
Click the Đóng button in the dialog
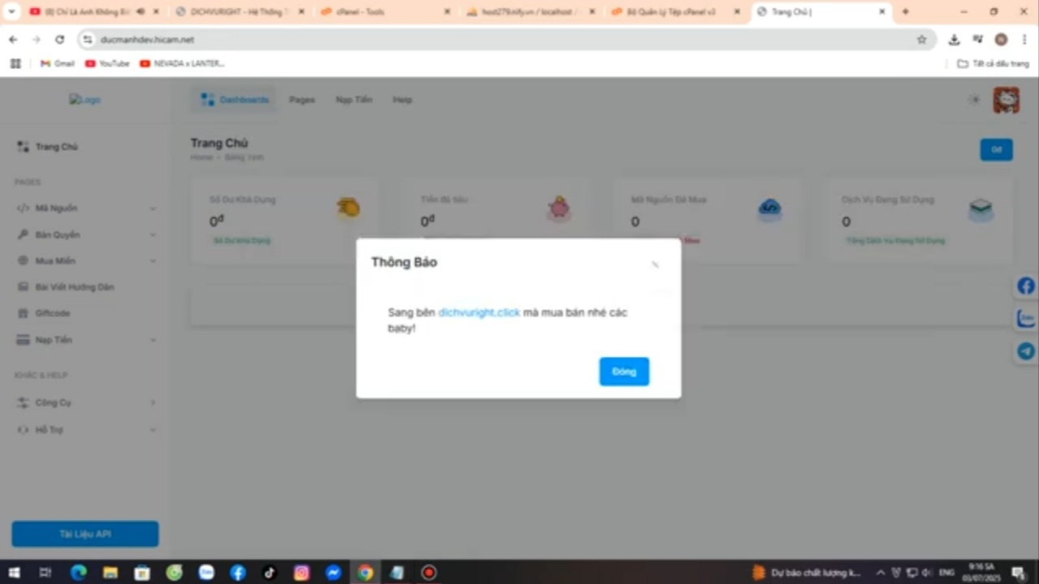click(624, 371)
